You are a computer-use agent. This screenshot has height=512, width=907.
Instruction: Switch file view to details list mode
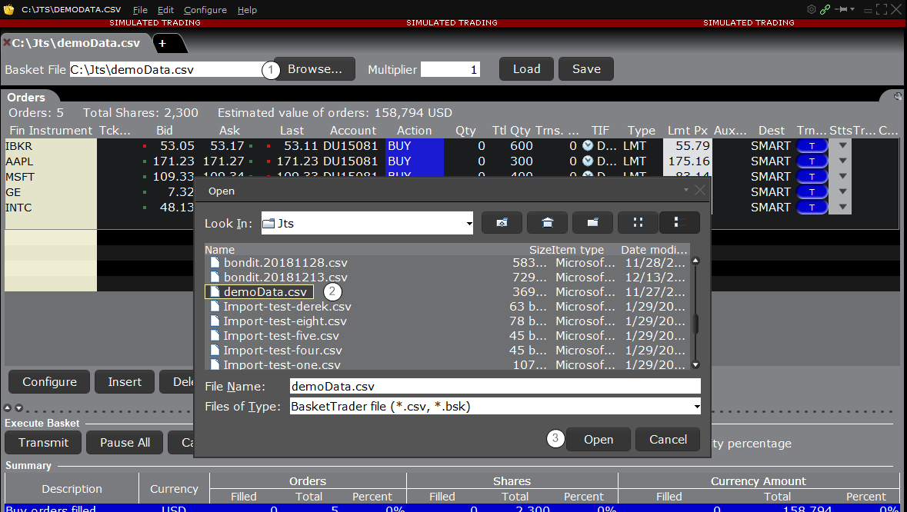coord(679,223)
